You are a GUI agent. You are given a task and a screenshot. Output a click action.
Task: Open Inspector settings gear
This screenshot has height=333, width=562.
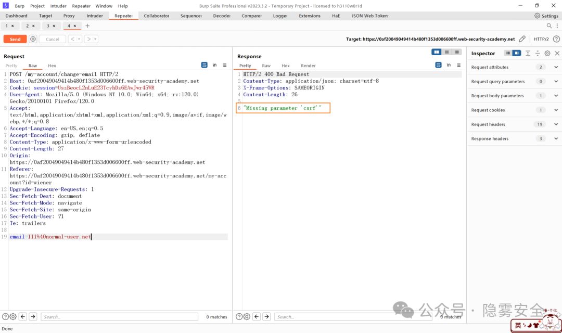pyautogui.click(x=547, y=53)
